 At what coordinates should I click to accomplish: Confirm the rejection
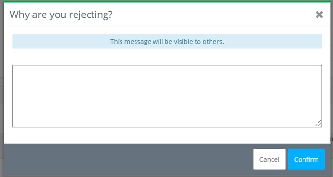coord(306,159)
